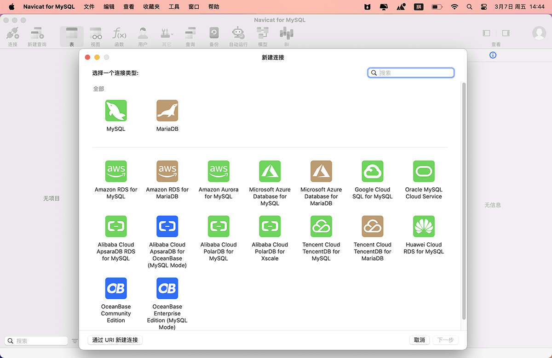Click the 下一步 button
The width and height of the screenshot is (552, 358).
click(445, 340)
